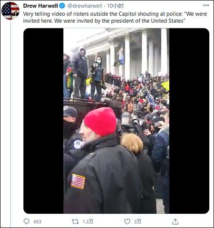The height and width of the screenshot is (228, 214).
Task: Open the tweet's more options menu
Action: [x=206, y=5]
